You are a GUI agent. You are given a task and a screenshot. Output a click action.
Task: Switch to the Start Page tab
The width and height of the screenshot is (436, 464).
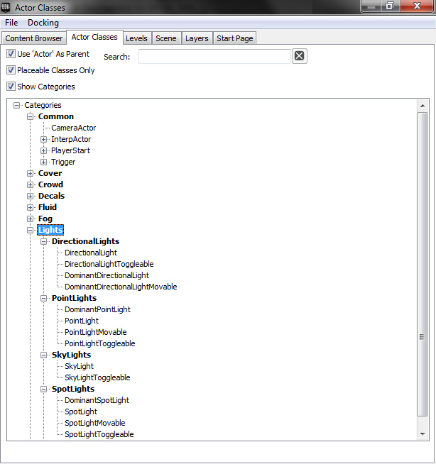tap(234, 38)
